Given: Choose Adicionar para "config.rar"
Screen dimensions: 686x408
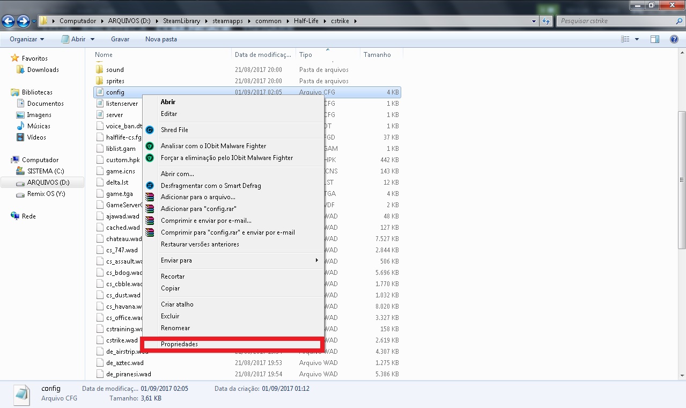Looking at the screenshot, I should [x=233, y=209].
